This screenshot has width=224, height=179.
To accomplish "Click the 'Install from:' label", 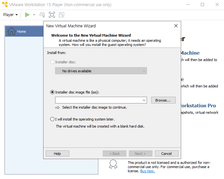I will (x=56, y=53).
